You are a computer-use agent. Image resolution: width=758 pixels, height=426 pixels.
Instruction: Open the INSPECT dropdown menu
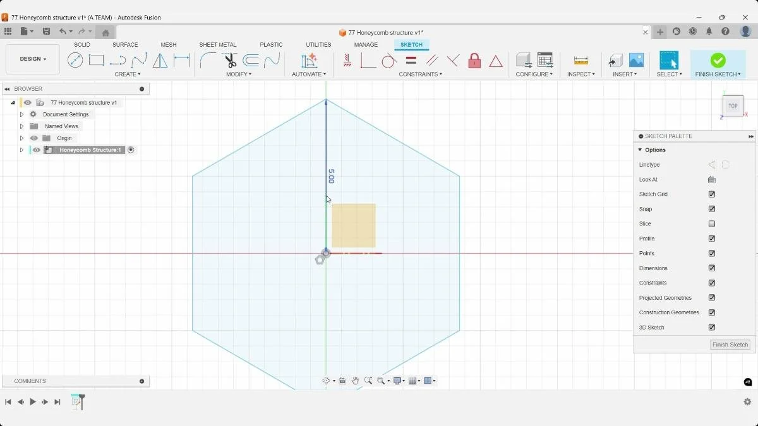[581, 74]
